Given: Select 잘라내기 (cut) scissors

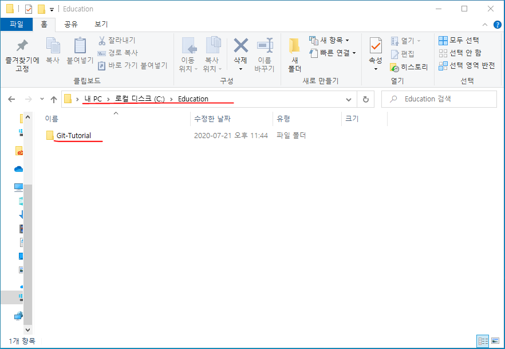Looking at the screenshot, I should (x=117, y=40).
